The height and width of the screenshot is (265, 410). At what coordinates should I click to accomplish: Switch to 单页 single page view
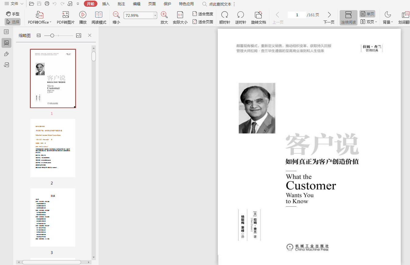point(367,14)
